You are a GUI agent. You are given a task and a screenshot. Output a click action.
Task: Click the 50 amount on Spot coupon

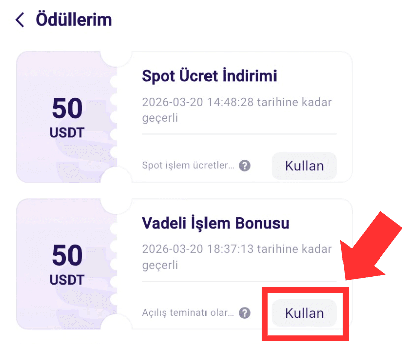[67, 108]
